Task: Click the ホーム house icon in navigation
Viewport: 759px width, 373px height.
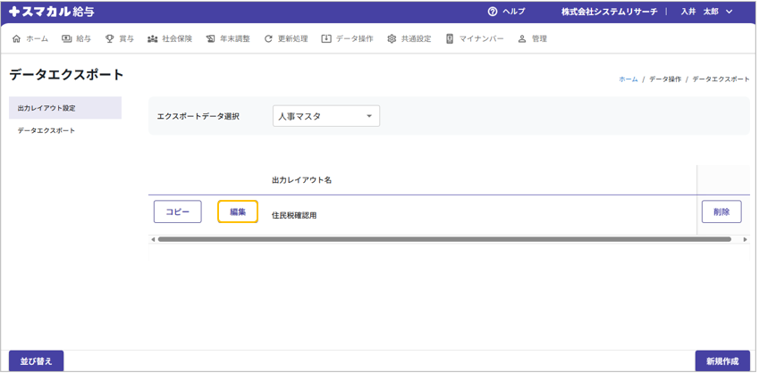Action: [16, 39]
